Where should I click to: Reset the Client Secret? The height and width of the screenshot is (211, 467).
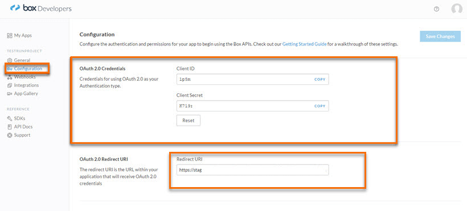tap(189, 121)
